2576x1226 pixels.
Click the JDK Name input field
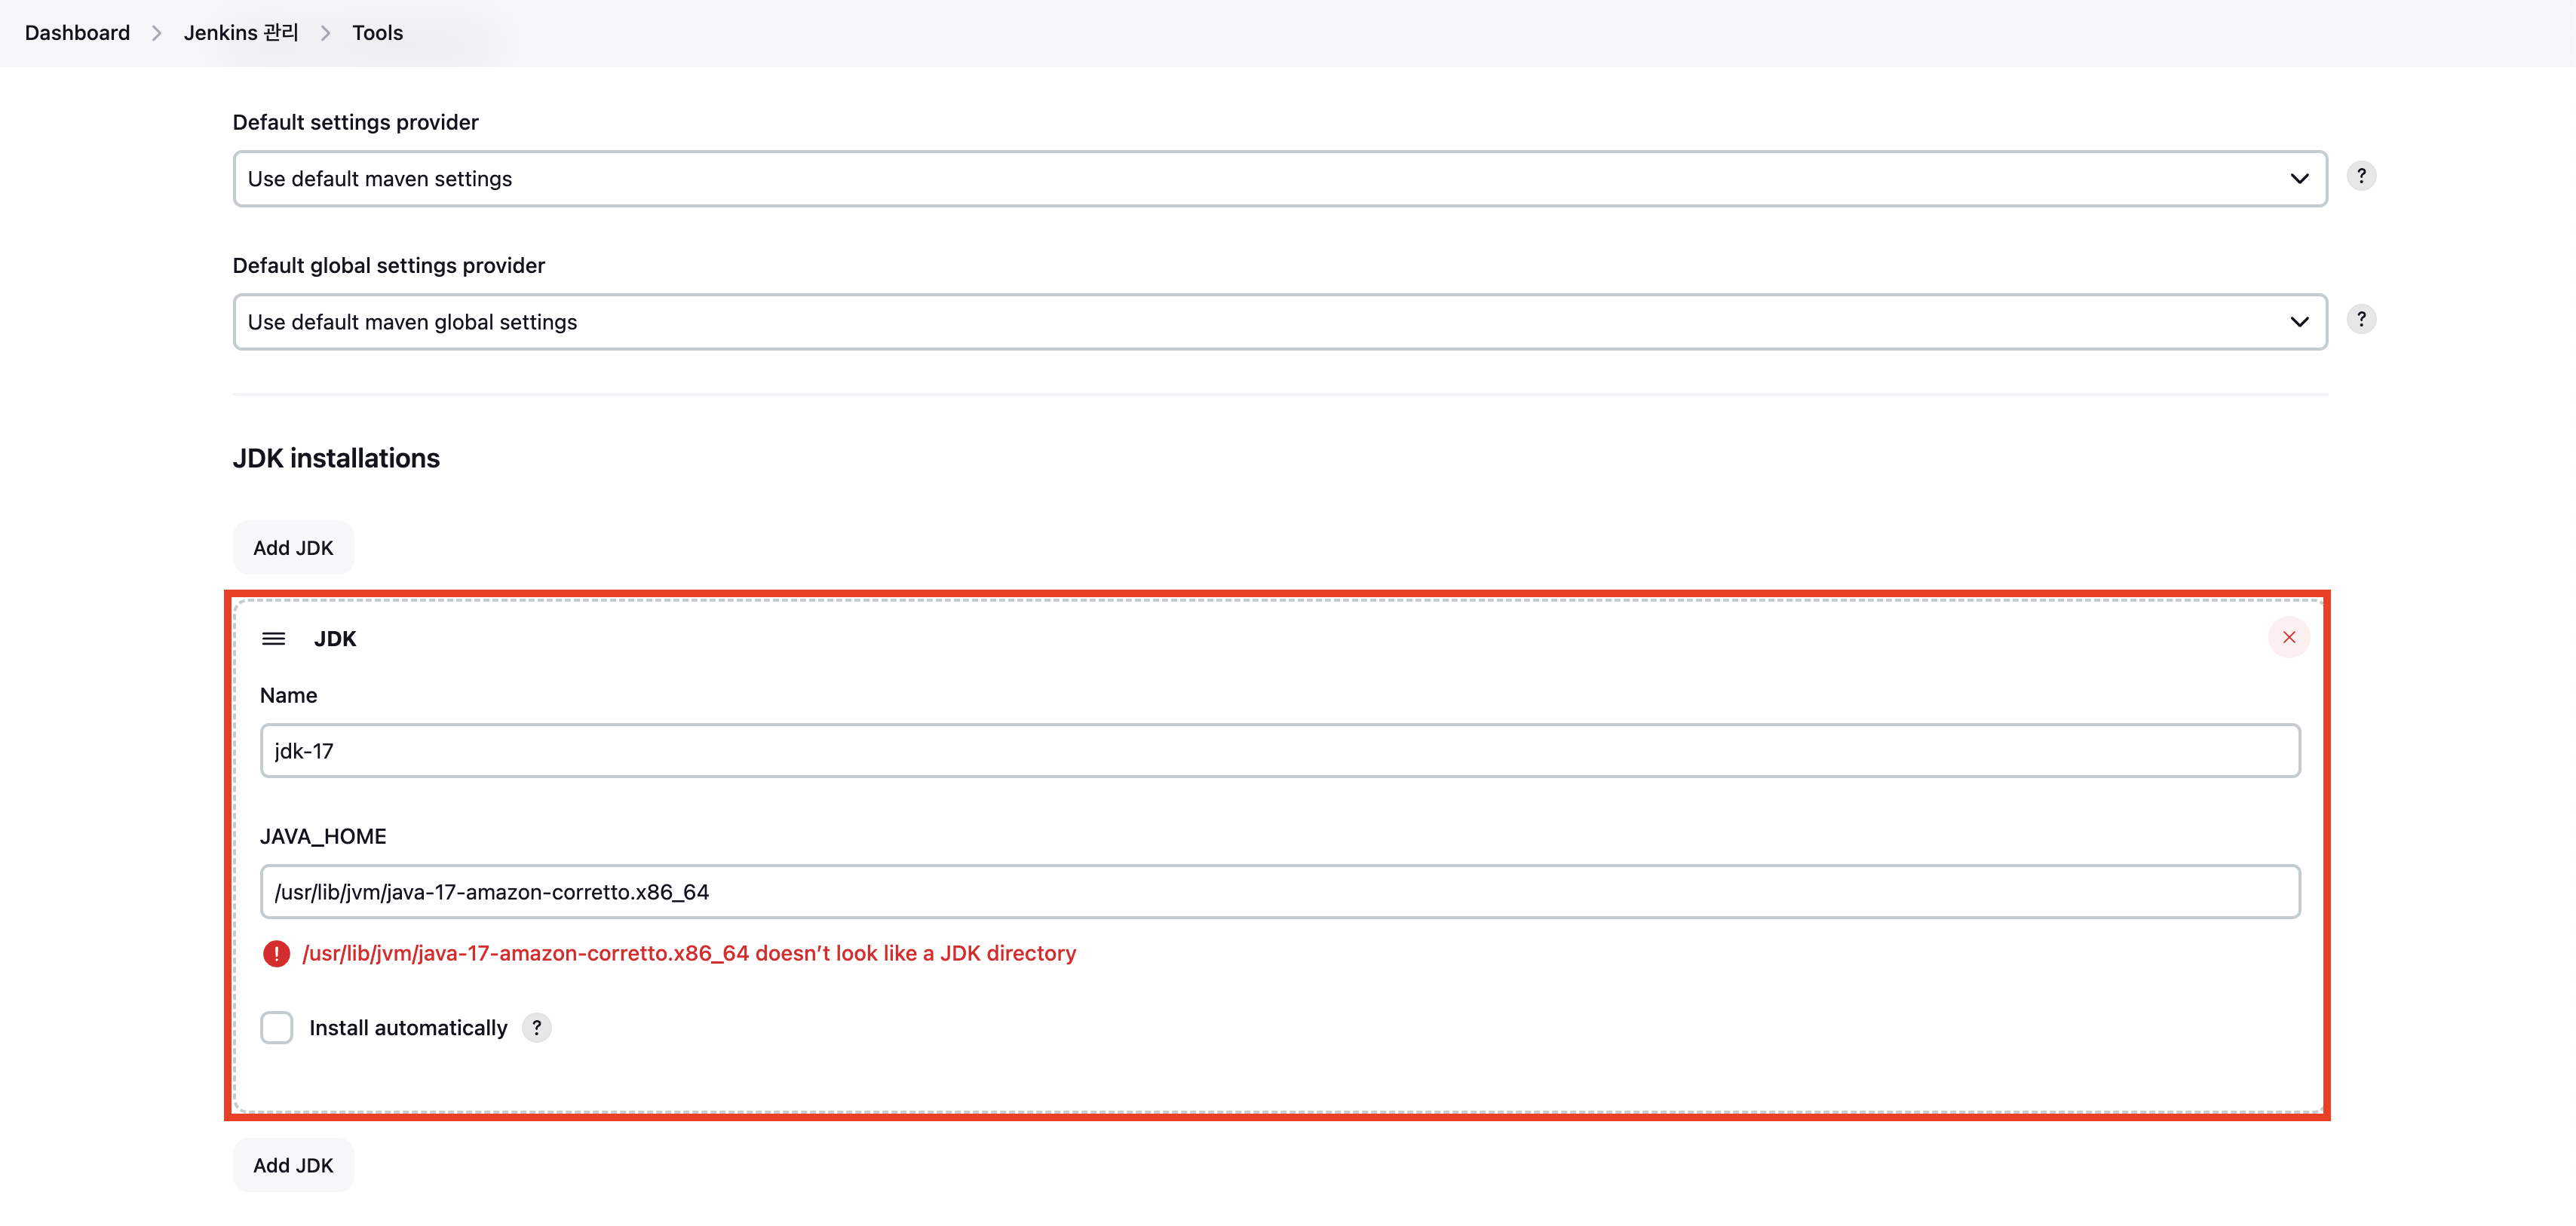tap(1279, 751)
